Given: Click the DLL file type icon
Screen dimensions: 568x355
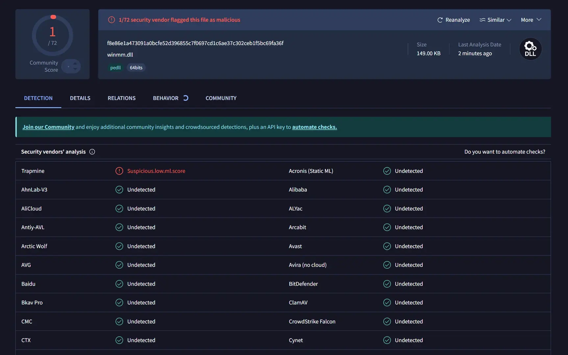Looking at the screenshot, I should click(x=530, y=49).
